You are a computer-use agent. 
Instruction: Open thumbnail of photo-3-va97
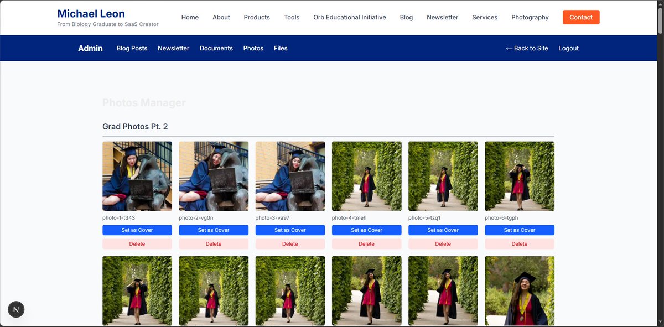coord(290,176)
